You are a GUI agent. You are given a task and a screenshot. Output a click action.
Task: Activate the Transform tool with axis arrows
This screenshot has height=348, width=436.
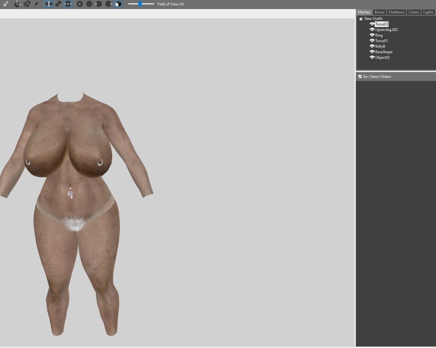[17, 4]
